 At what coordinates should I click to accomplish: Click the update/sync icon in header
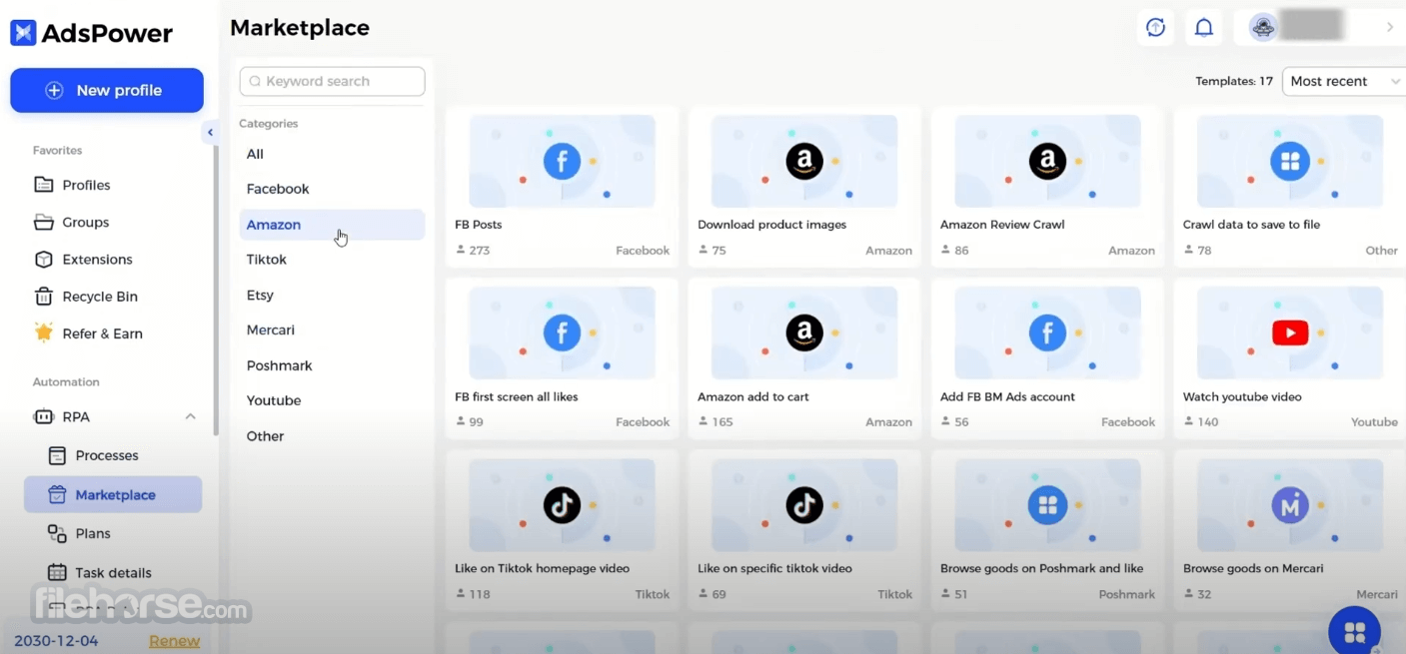1155,27
